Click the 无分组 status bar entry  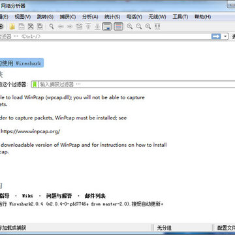coord(164,228)
